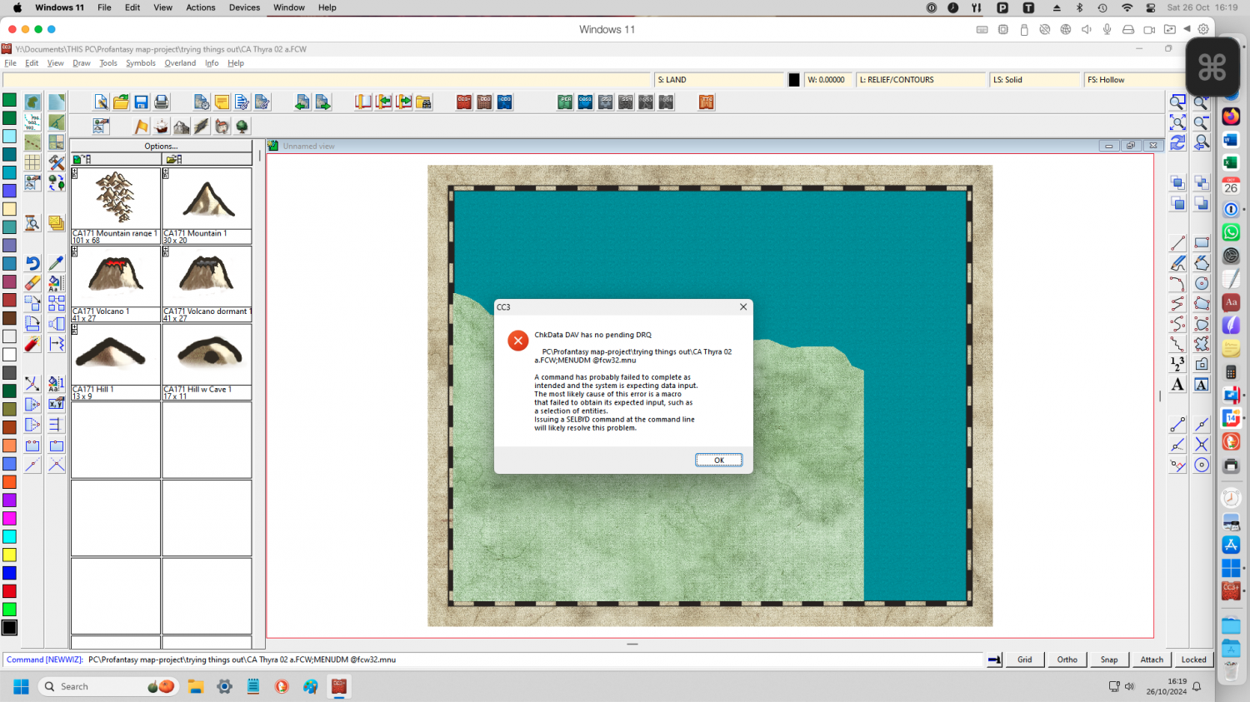Select the CA171 Volcano 1 symbol
This screenshot has width=1250, height=702.
click(x=115, y=284)
